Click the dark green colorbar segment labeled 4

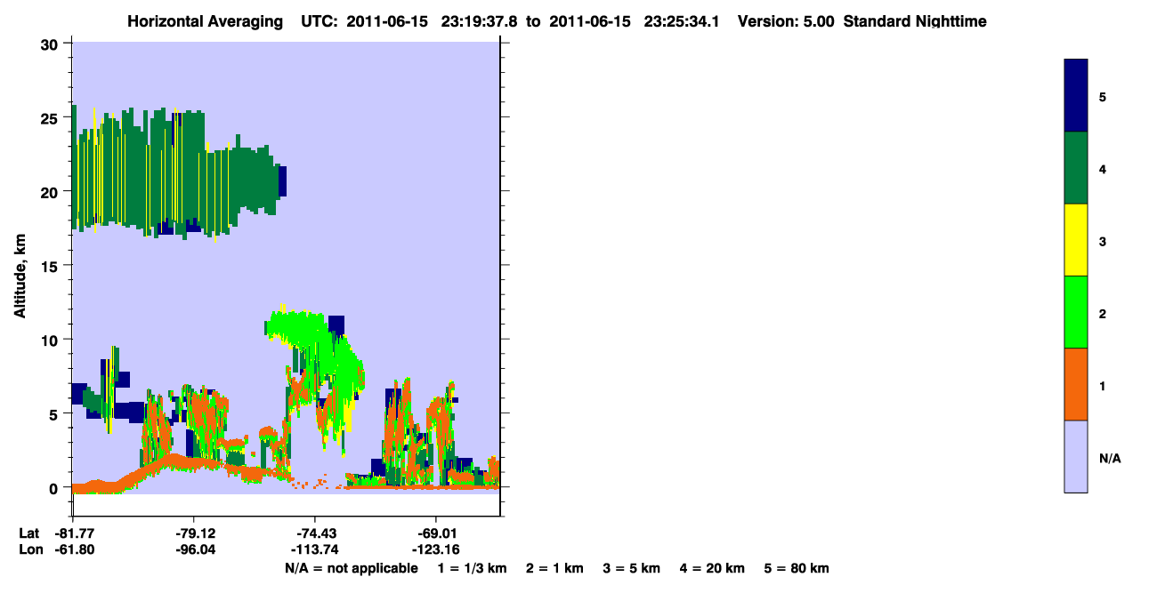[1076, 168]
